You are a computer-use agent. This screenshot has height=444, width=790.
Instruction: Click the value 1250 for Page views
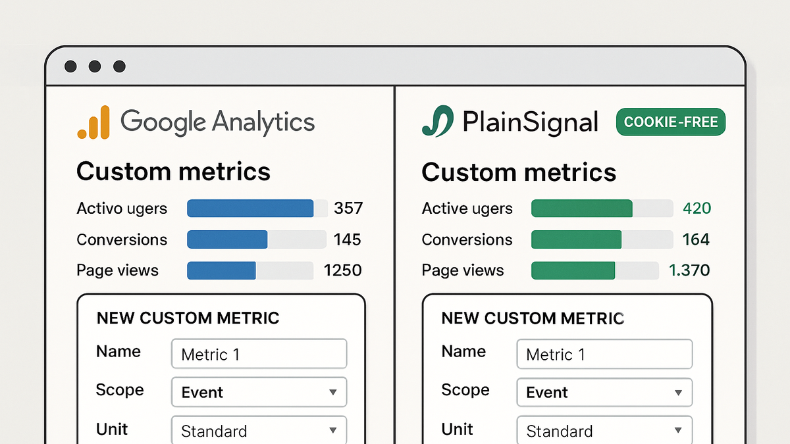(x=342, y=270)
